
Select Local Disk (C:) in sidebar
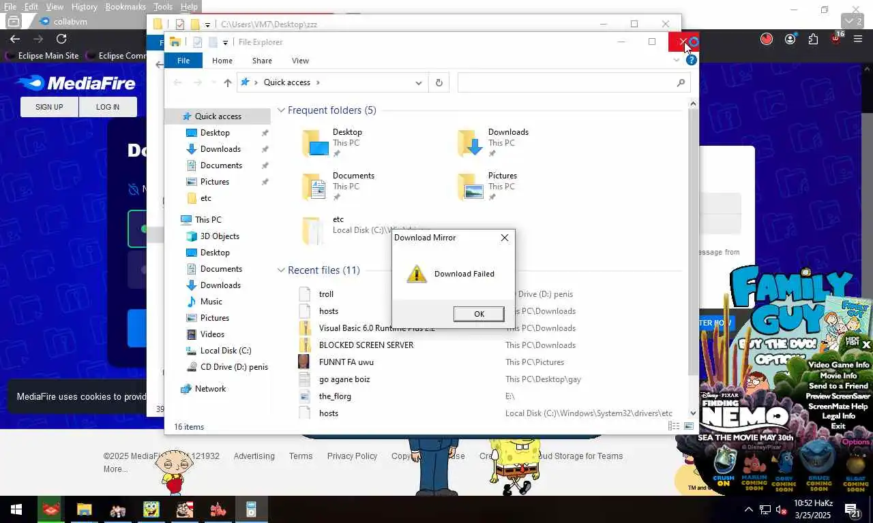[x=226, y=351]
